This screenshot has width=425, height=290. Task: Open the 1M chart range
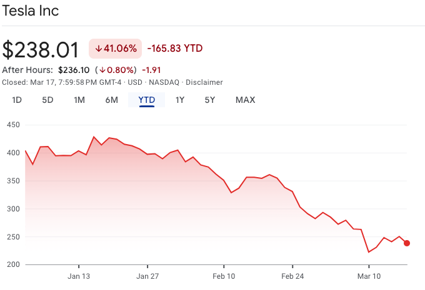(79, 100)
